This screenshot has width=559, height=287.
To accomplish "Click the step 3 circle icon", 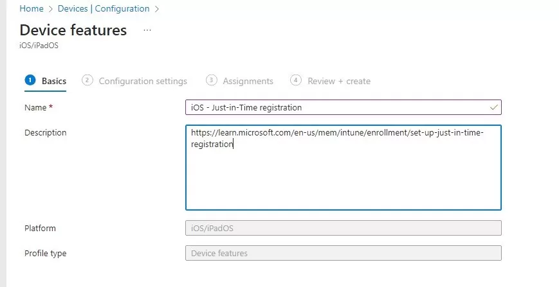I will pyautogui.click(x=211, y=80).
